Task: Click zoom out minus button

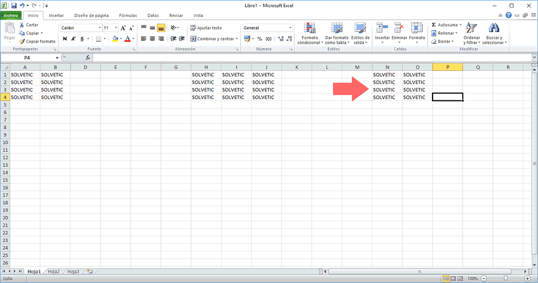Action: click(x=484, y=279)
